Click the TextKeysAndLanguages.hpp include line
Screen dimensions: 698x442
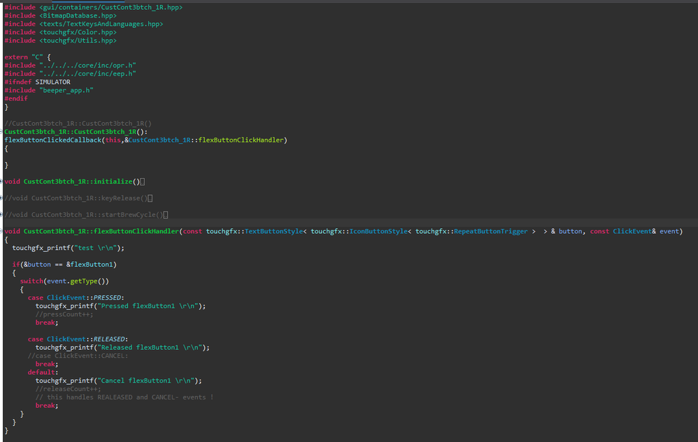click(x=84, y=24)
